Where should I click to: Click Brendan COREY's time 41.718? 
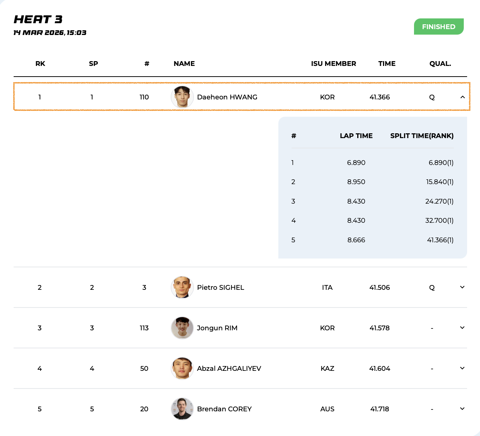point(379,409)
